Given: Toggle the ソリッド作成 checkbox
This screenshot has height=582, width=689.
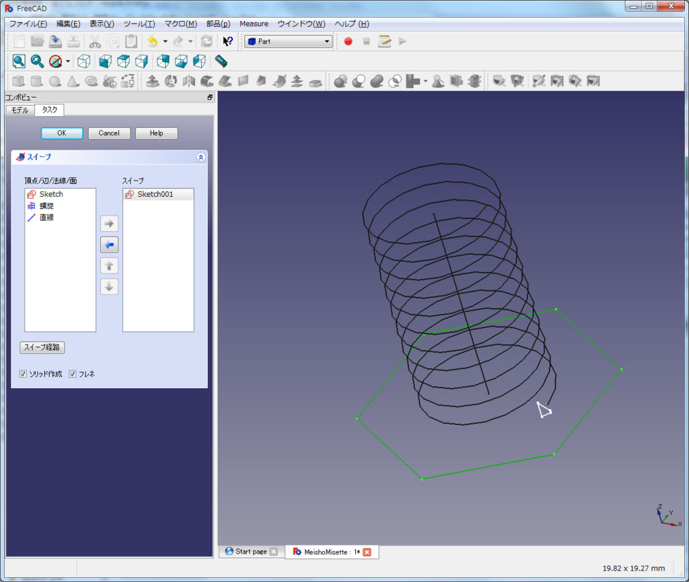Looking at the screenshot, I should [24, 374].
